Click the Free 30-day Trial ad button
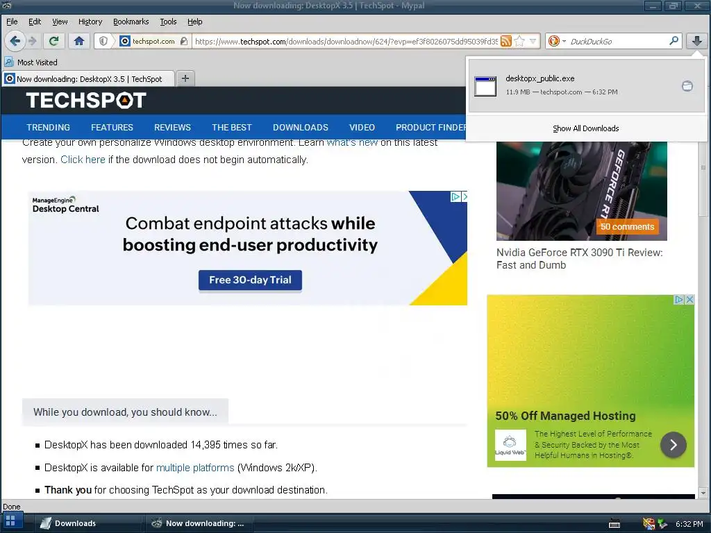This screenshot has width=711, height=533. [250, 280]
